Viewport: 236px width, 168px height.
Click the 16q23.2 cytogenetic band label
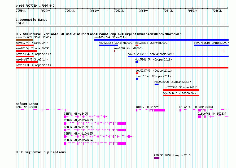[x=21, y=23]
